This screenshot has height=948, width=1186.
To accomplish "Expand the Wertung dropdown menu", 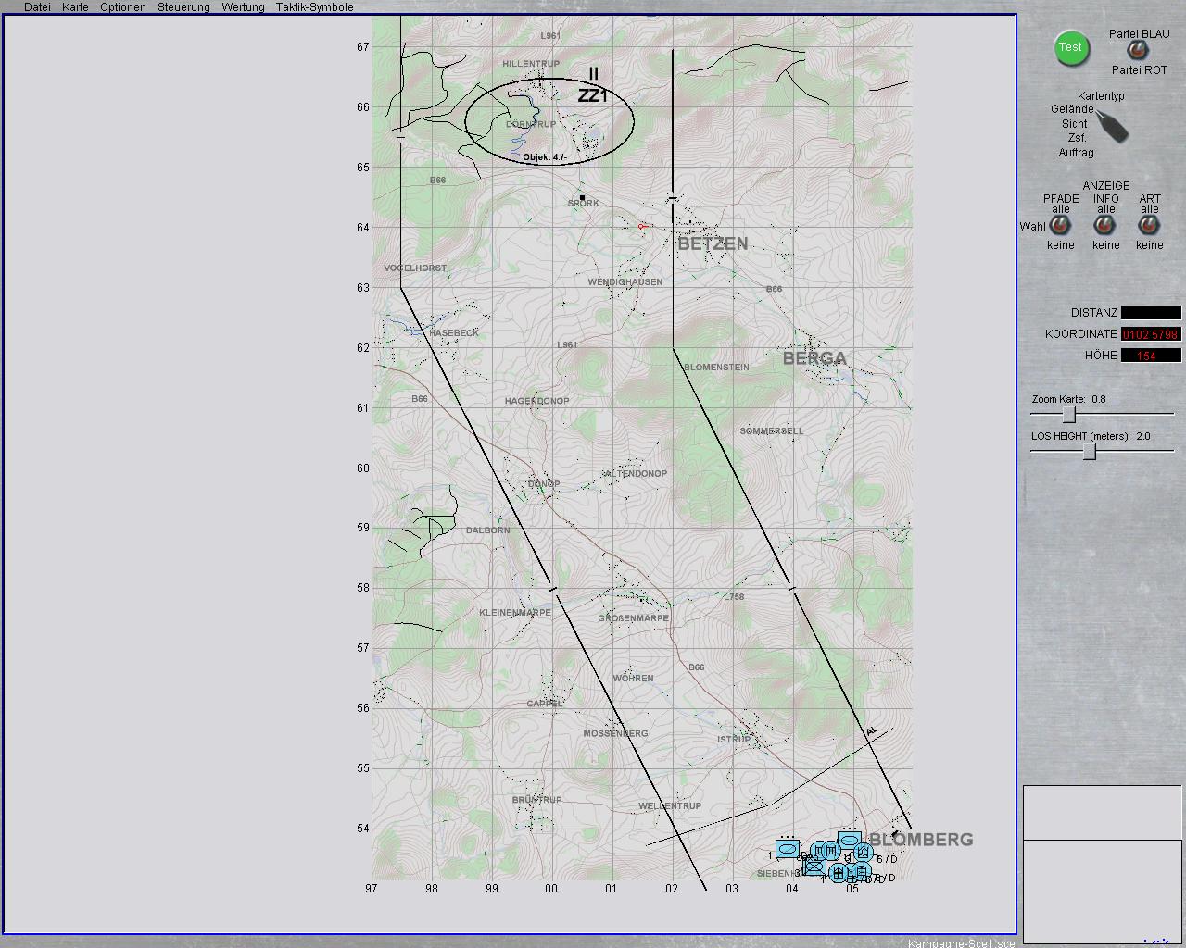I will point(243,7).
